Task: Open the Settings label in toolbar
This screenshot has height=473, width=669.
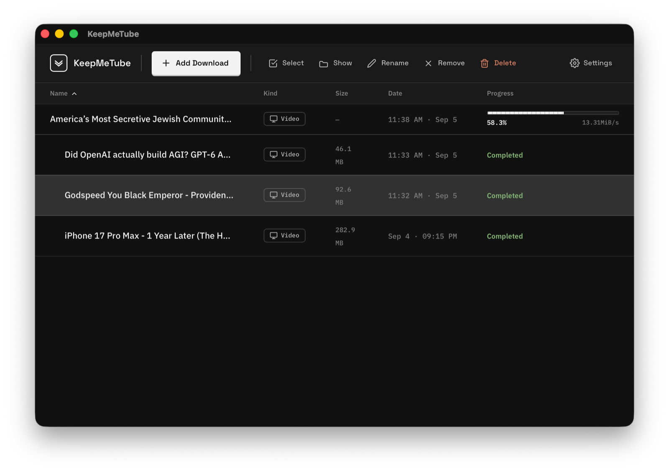Action: [x=598, y=63]
